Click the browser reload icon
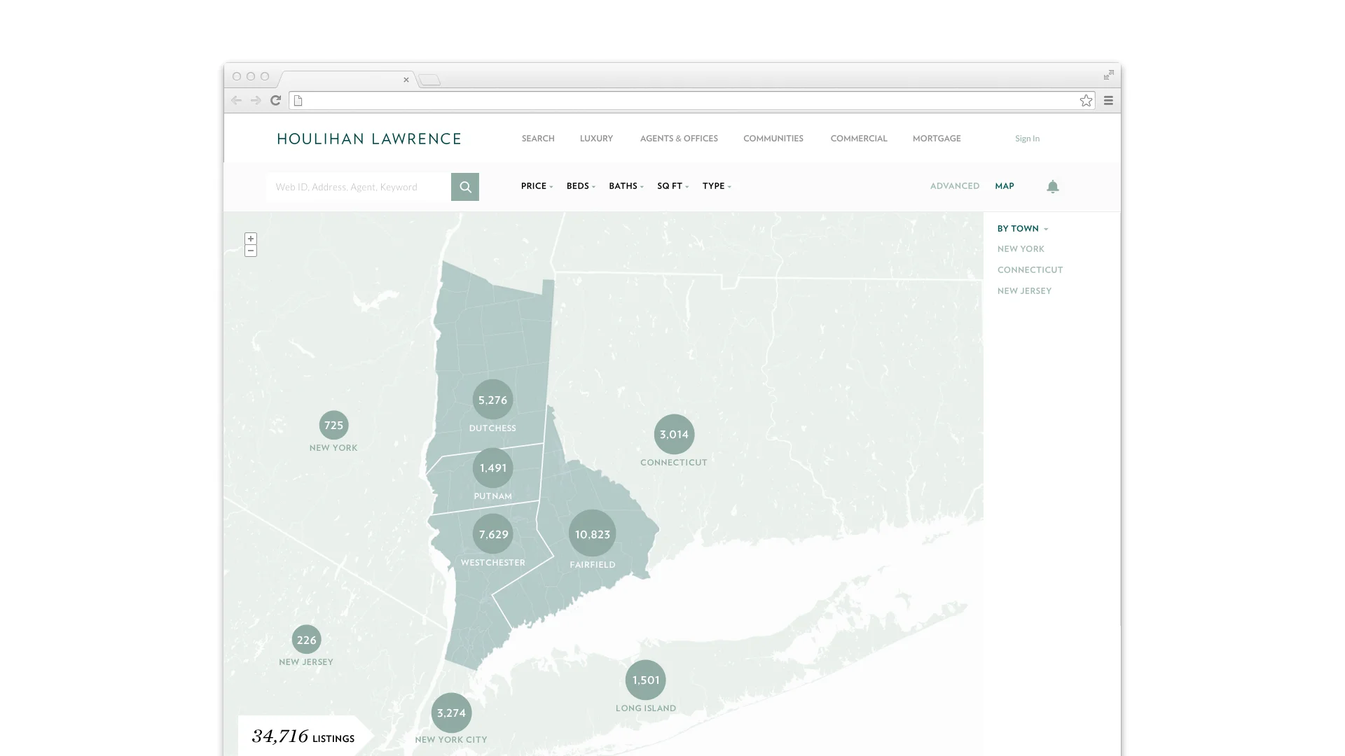 pyautogui.click(x=276, y=100)
